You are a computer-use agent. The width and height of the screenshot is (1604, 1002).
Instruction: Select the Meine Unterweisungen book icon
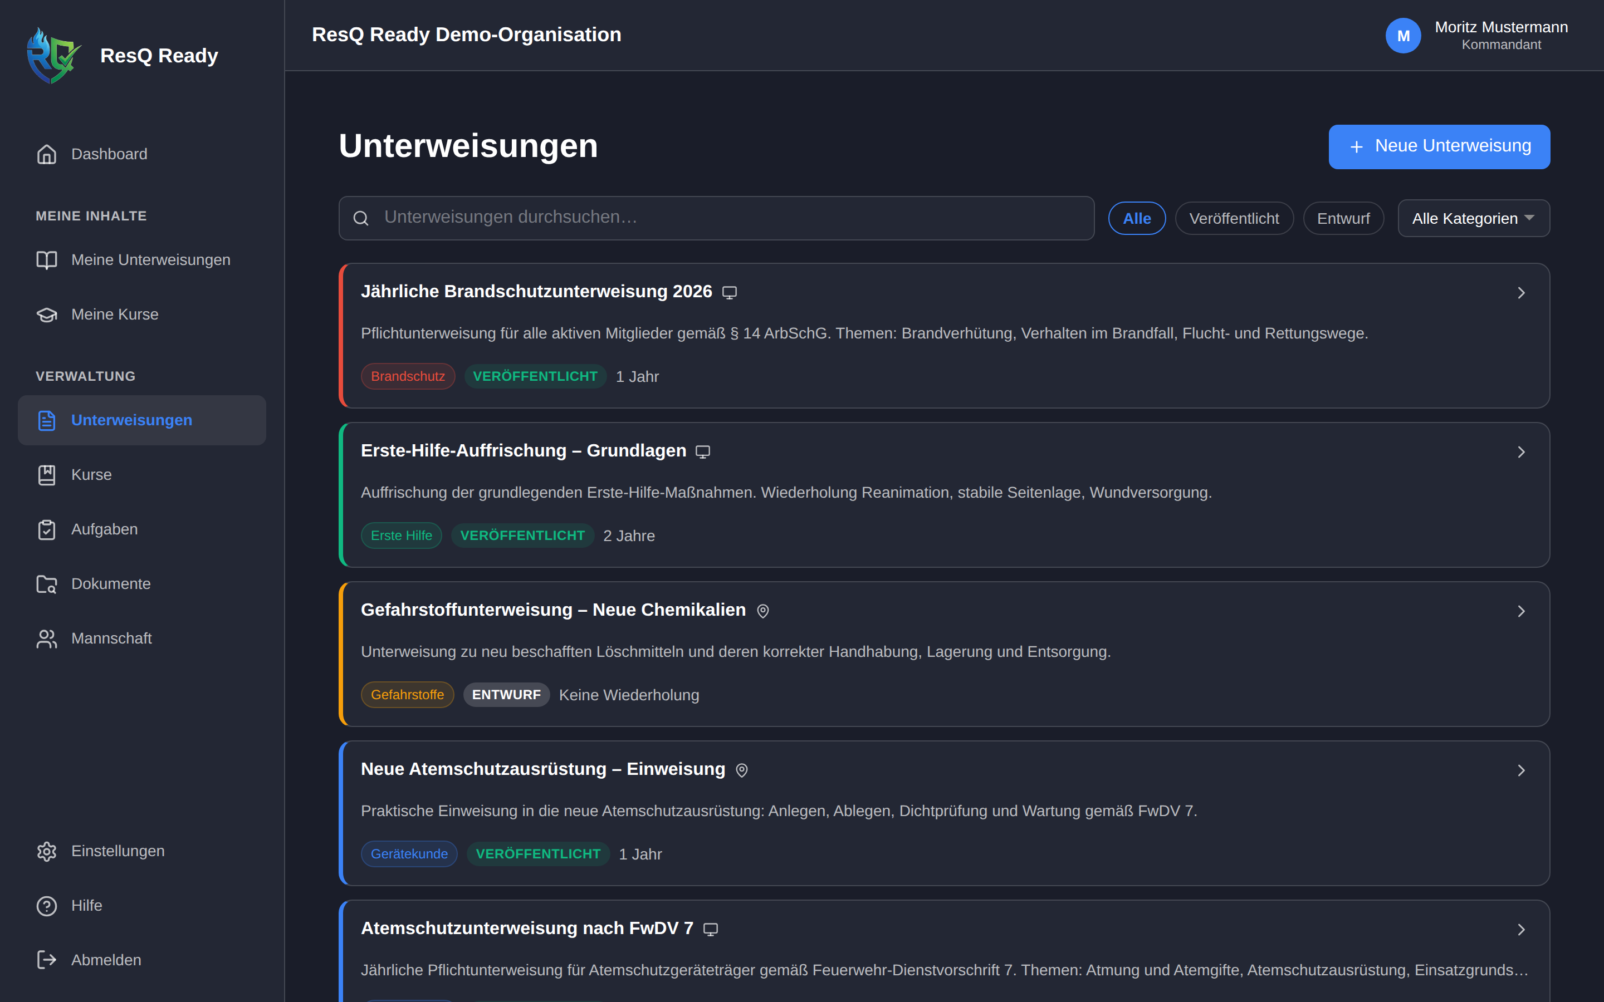point(46,260)
